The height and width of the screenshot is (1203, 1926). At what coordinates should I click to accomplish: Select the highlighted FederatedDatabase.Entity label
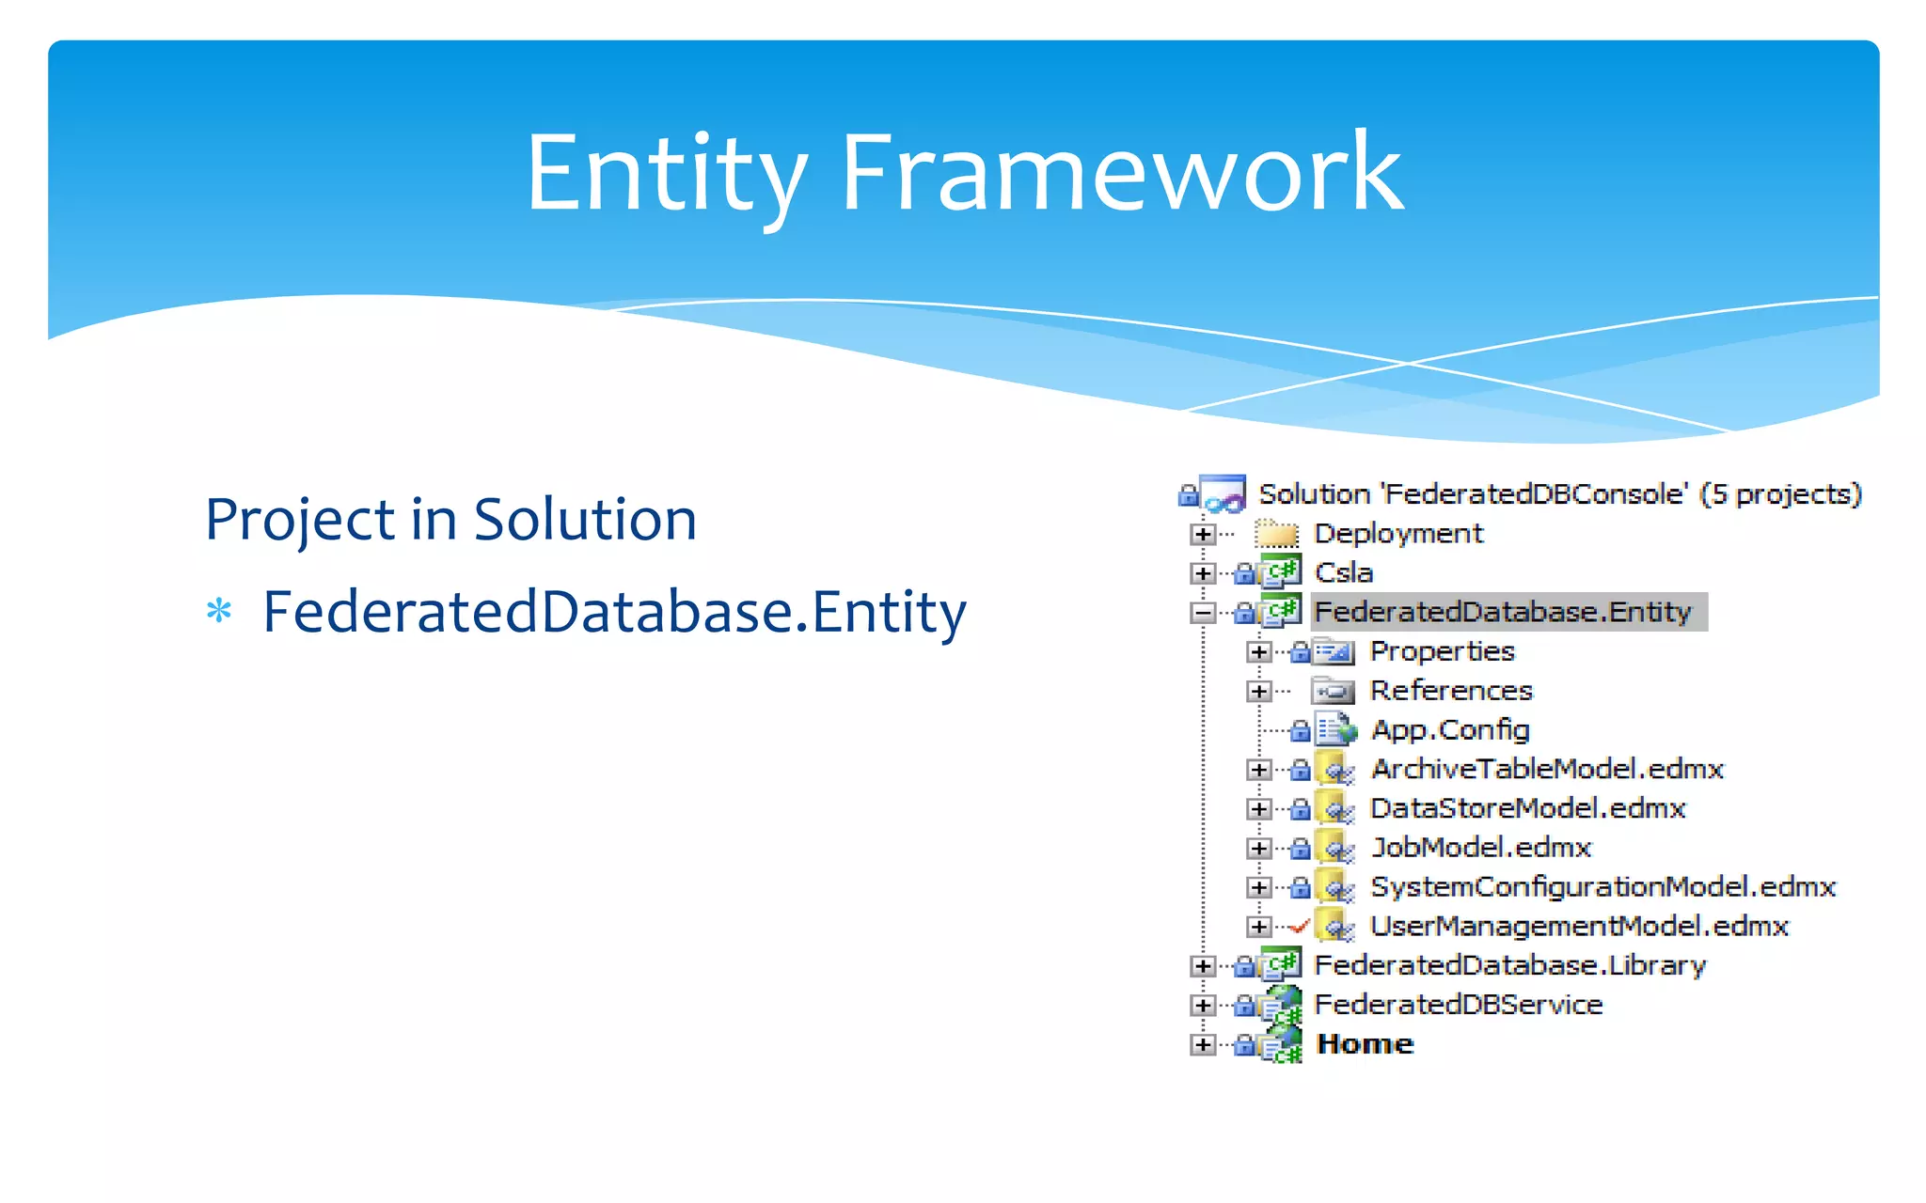tap(1509, 612)
